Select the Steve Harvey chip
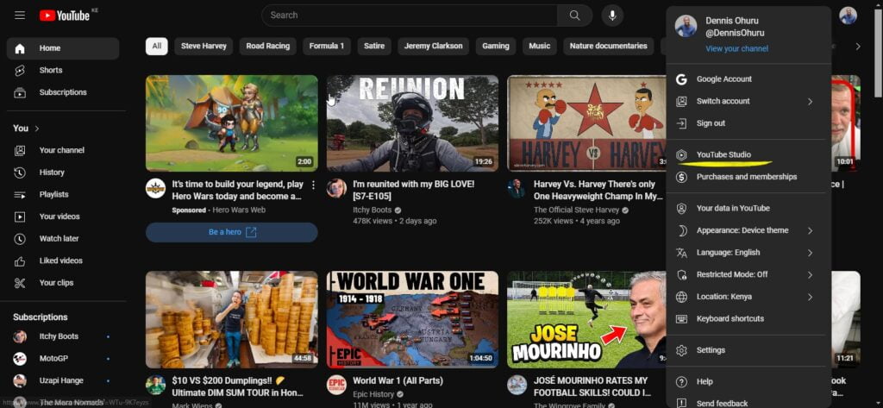883x408 pixels. pos(204,47)
